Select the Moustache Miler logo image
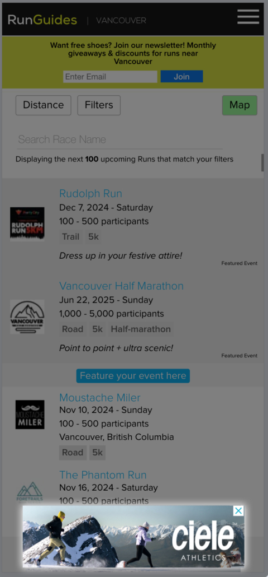The height and width of the screenshot is (577, 268). click(x=30, y=415)
